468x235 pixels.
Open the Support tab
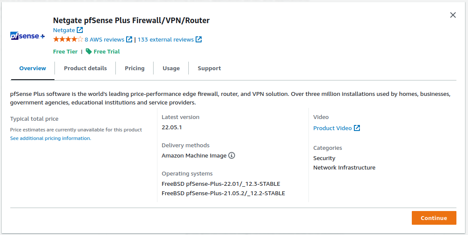click(x=209, y=68)
